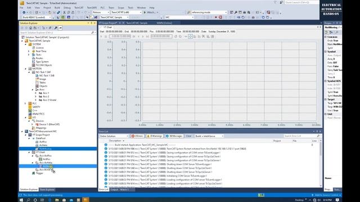Toggle the 38 Messages filter
Viewport: 360px width, 202px height.
point(174,136)
